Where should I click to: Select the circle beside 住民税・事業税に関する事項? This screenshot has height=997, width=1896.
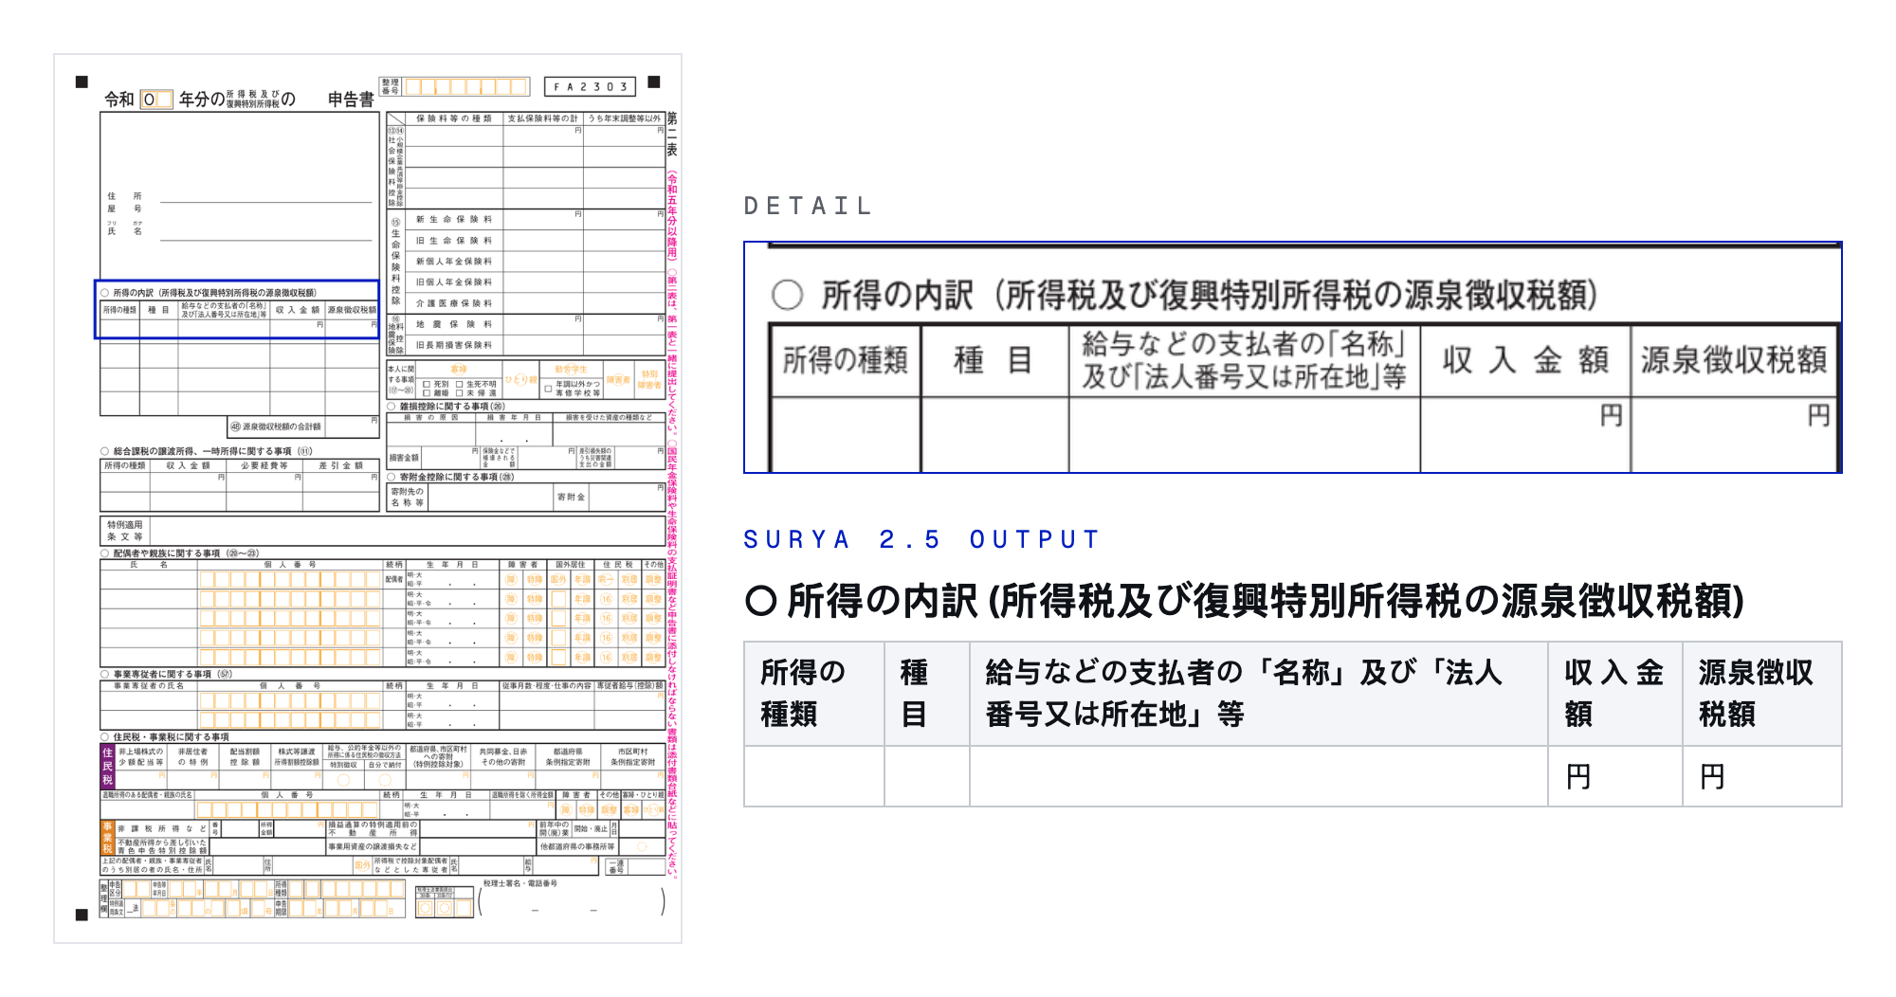click(105, 736)
